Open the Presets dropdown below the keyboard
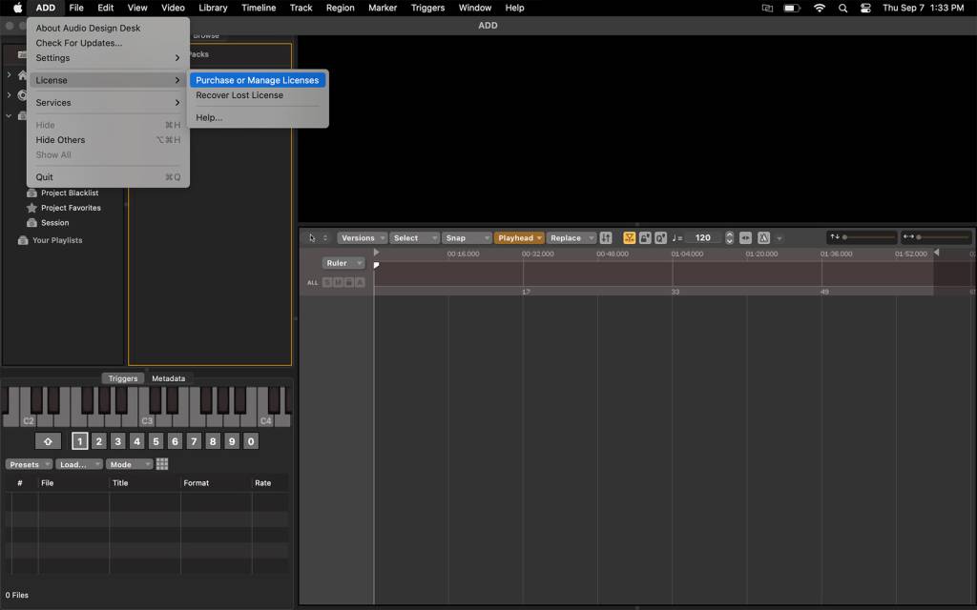The image size is (977, 610). 27,464
